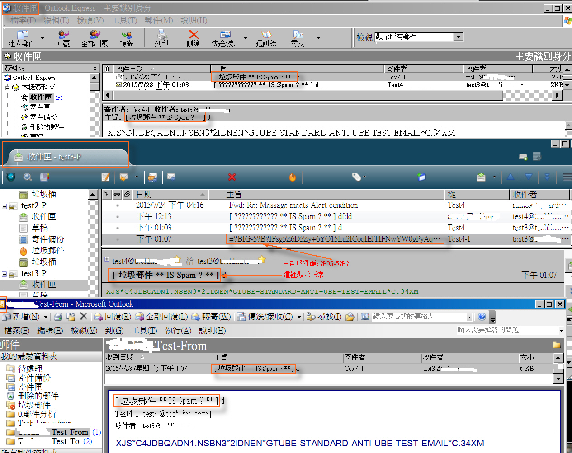The image size is (572, 453).
Task: Click the orange flame junk mail icon
Action: pyautogui.click(x=293, y=177)
